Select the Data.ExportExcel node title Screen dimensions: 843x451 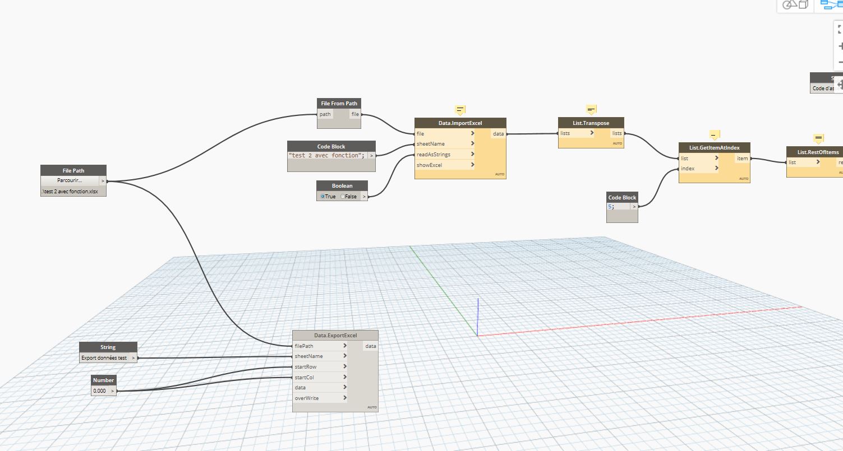(335, 336)
